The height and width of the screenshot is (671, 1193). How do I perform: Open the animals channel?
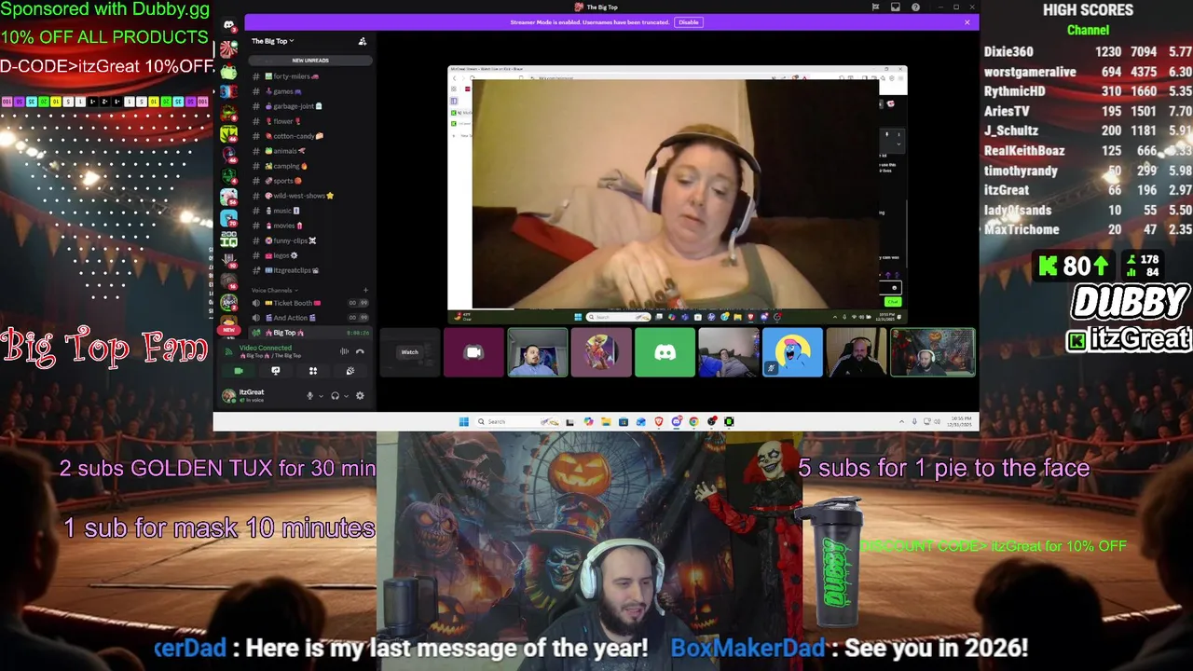(310, 151)
